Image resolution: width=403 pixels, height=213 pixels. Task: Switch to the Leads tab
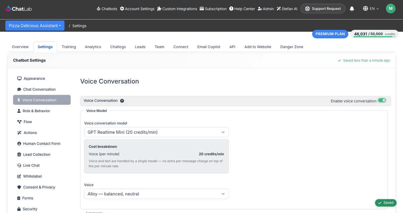tap(140, 47)
